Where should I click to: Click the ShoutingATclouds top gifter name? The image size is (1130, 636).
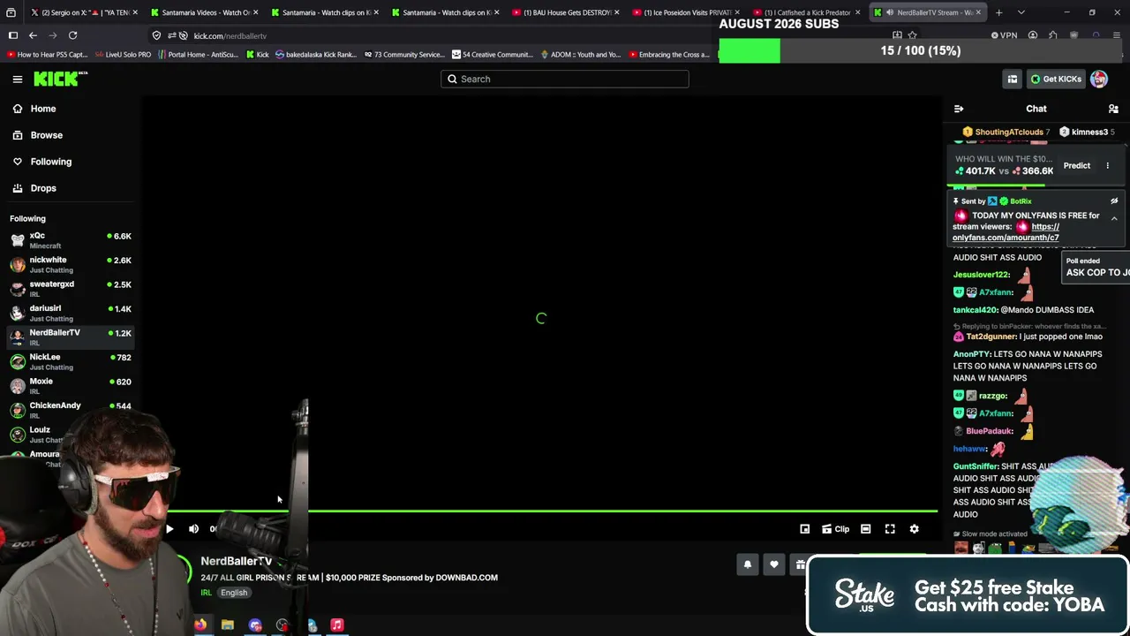1009,132
